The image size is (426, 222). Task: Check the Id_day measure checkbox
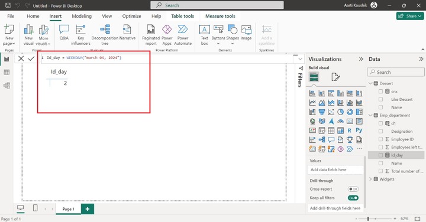coord(380,155)
